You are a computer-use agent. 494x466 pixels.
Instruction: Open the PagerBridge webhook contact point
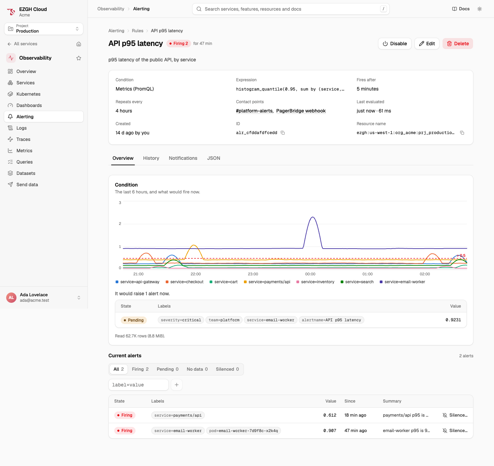301,111
